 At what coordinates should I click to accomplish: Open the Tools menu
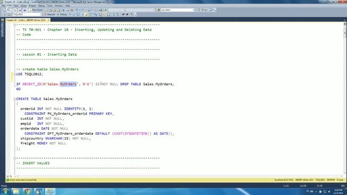(x=50, y=6)
